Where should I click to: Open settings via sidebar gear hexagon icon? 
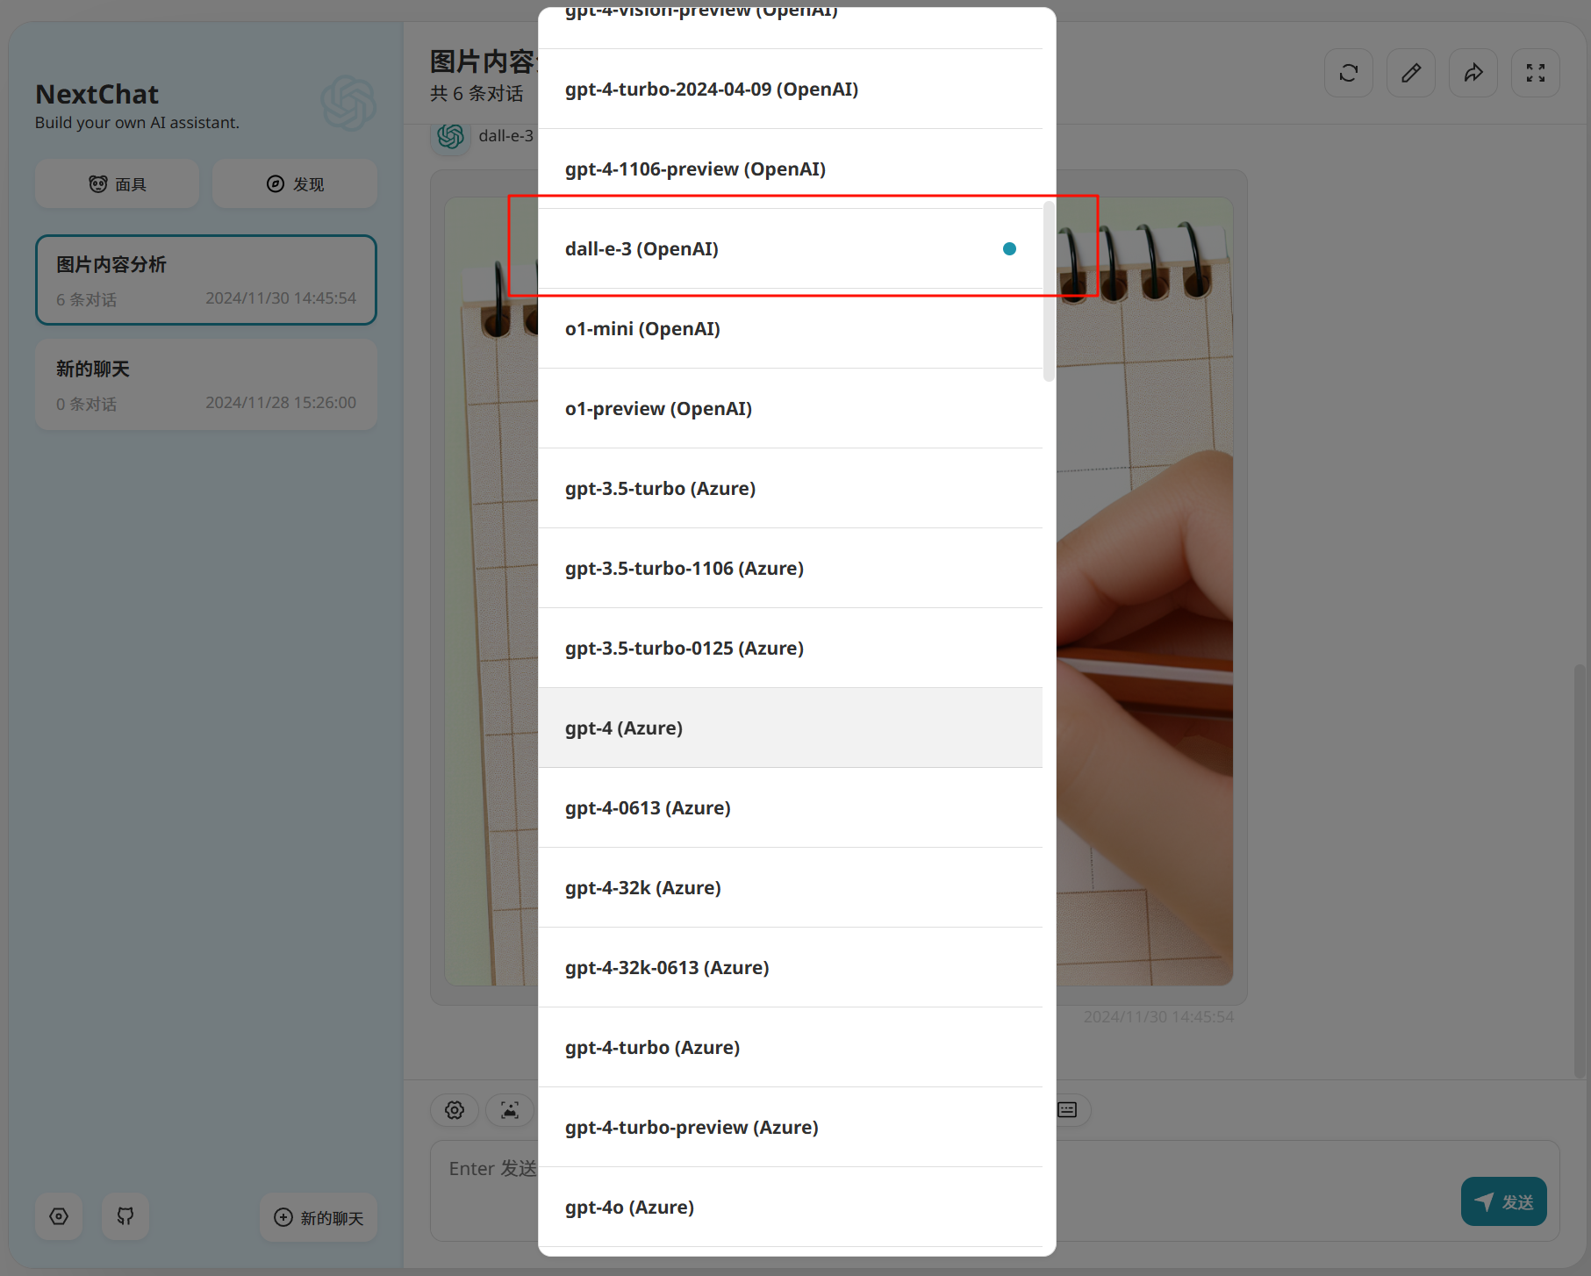pyautogui.click(x=59, y=1216)
